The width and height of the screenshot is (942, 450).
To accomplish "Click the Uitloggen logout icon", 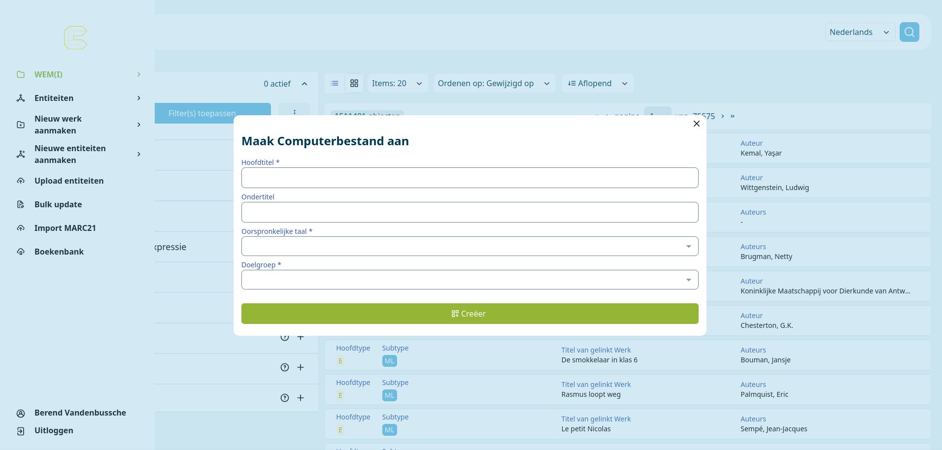I will [21, 431].
